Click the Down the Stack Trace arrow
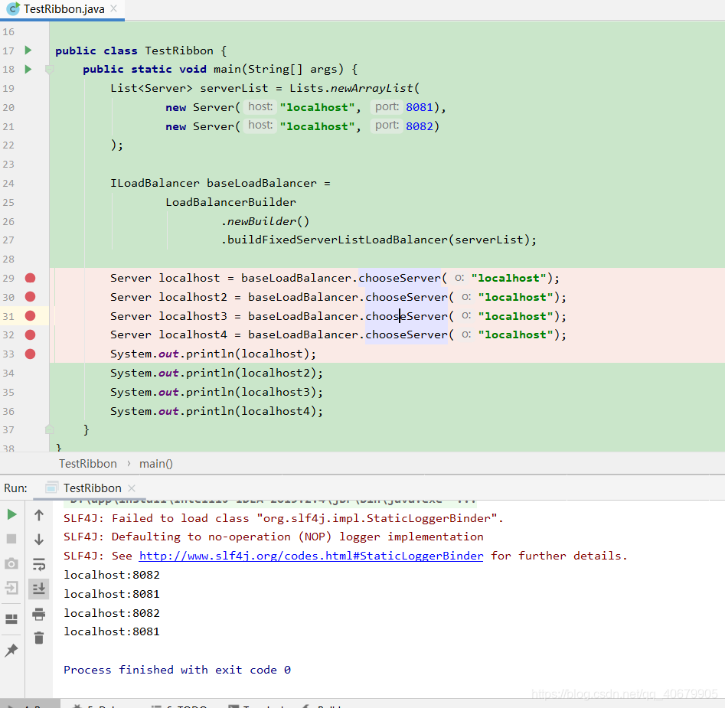This screenshot has height=708, width=725. pyautogui.click(x=39, y=540)
